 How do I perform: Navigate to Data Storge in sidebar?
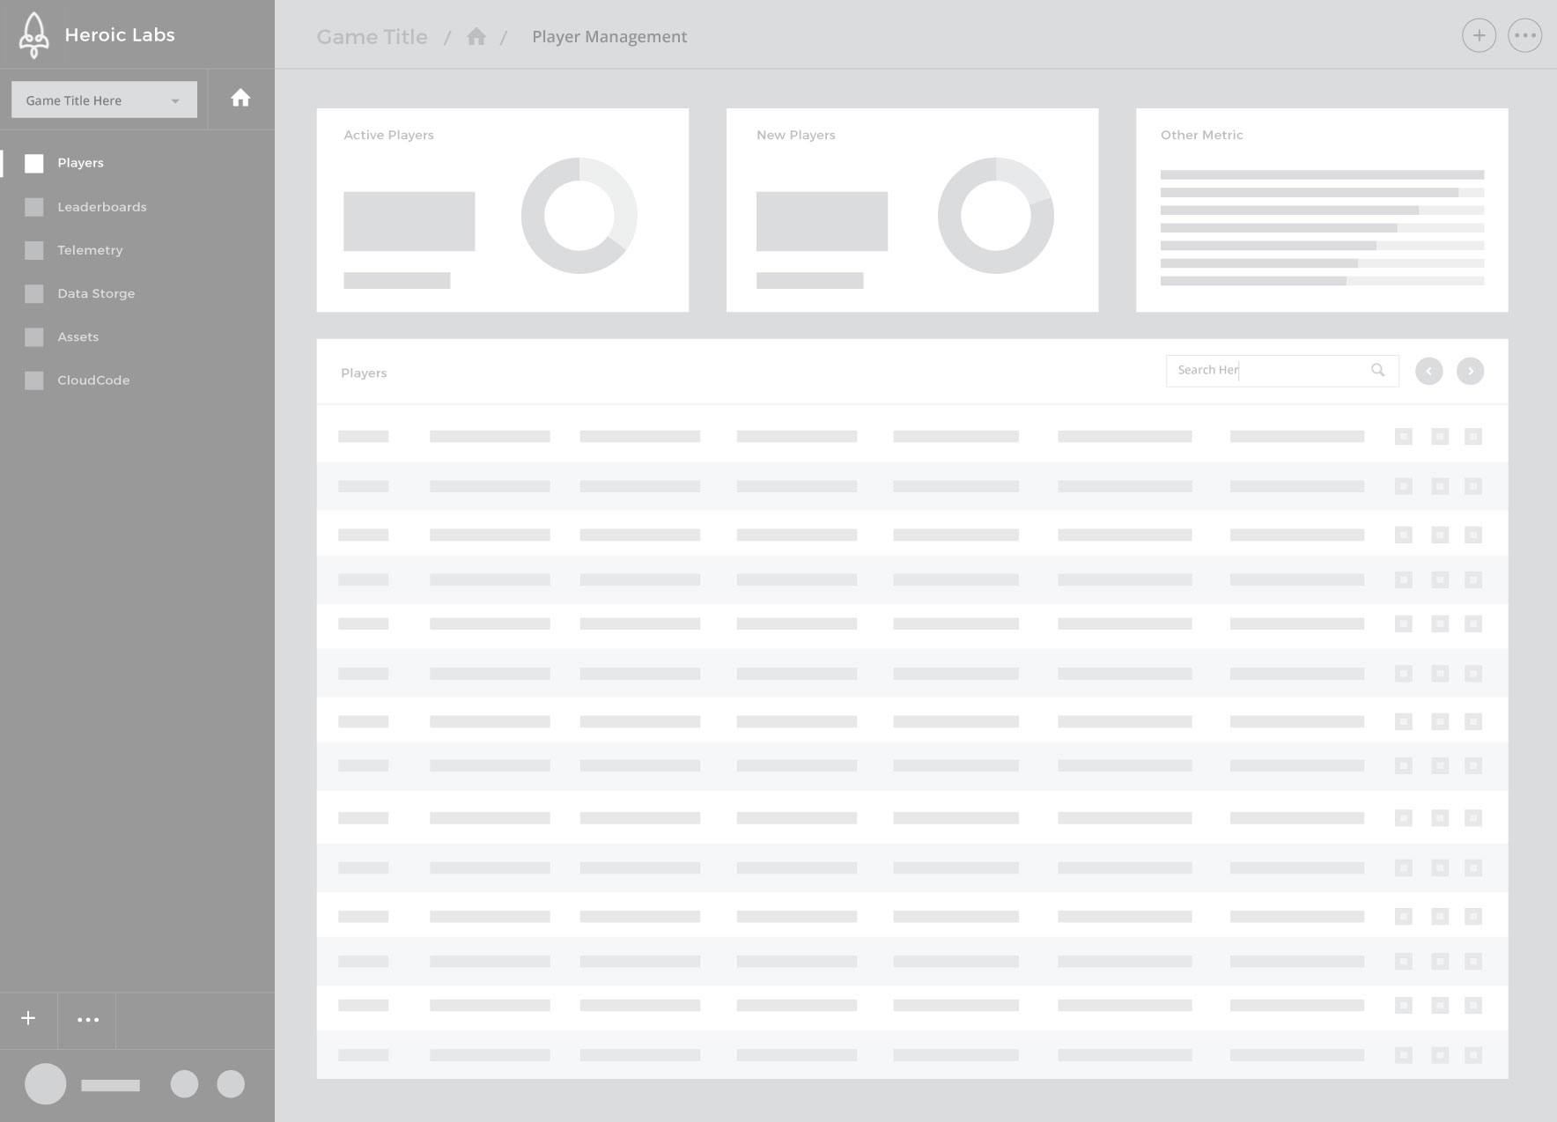[96, 293]
